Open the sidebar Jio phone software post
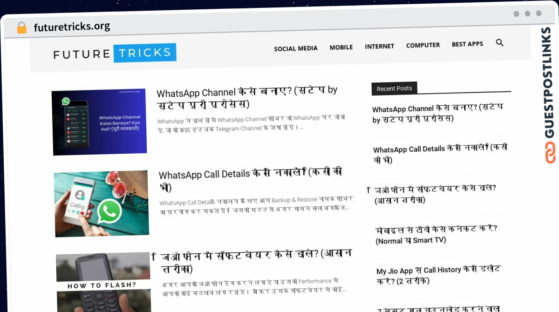 click(432, 194)
